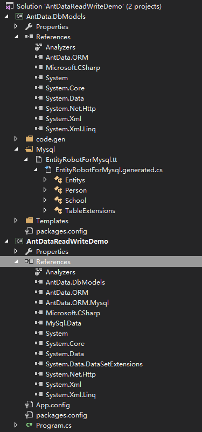
Task: Click the class icon next to TableExtensions
Action: (58, 211)
